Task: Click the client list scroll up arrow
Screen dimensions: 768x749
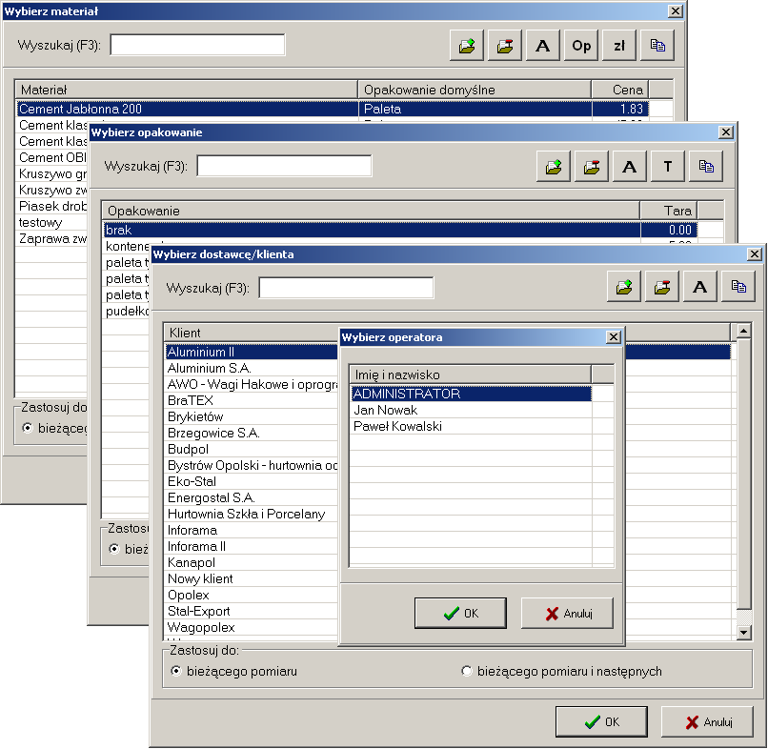Action: click(743, 332)
